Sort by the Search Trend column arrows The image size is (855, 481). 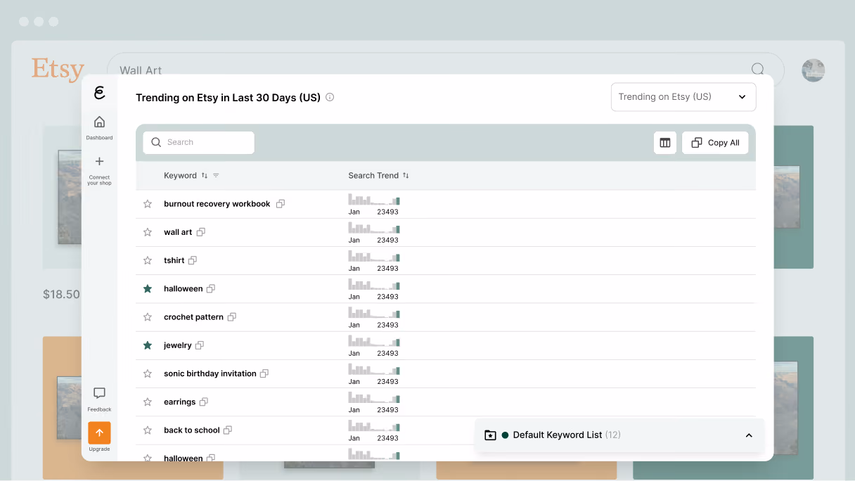pos(406,176)
